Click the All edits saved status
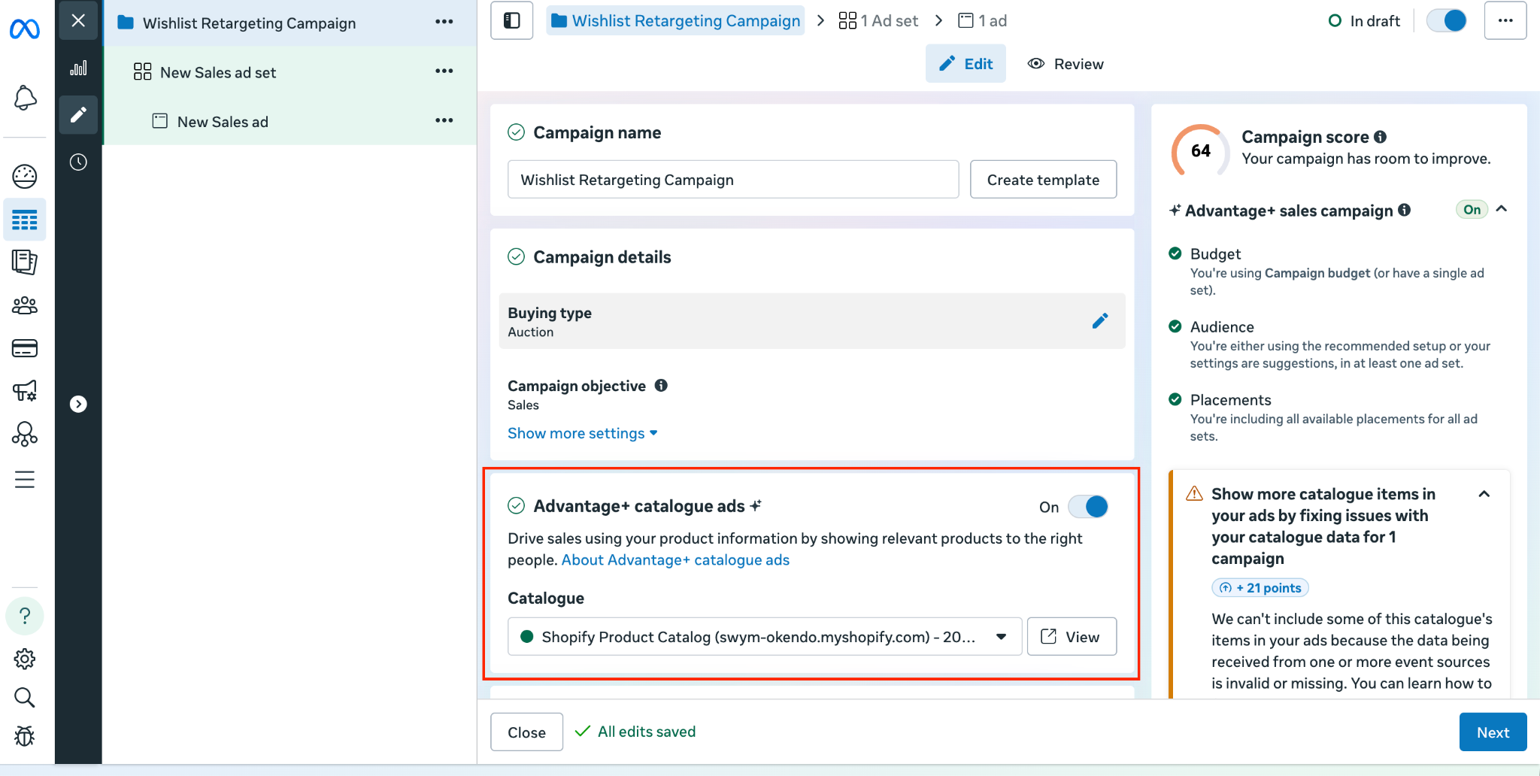The width and height of the screenshot is (1540, 776). [x=635, y=732]
